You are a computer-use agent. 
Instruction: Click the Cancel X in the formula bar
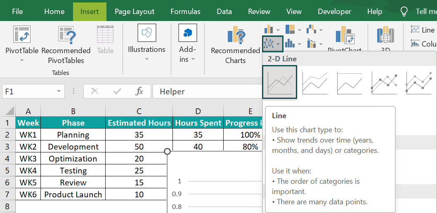click(x=95, y=91)
